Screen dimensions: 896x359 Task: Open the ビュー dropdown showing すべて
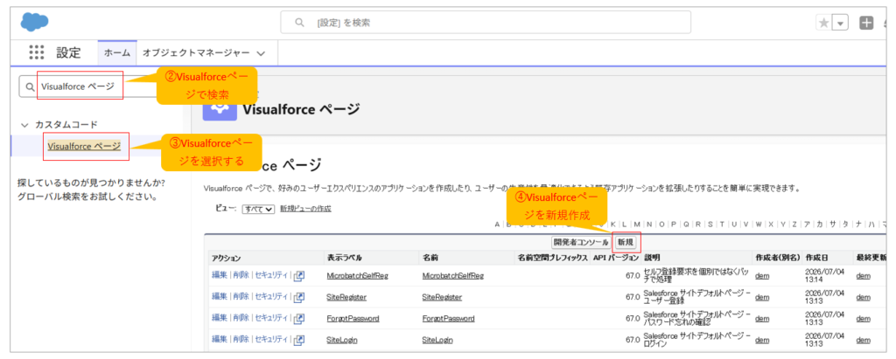258,209
